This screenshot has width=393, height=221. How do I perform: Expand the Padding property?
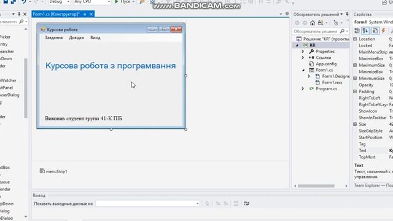tap(355, 91)
